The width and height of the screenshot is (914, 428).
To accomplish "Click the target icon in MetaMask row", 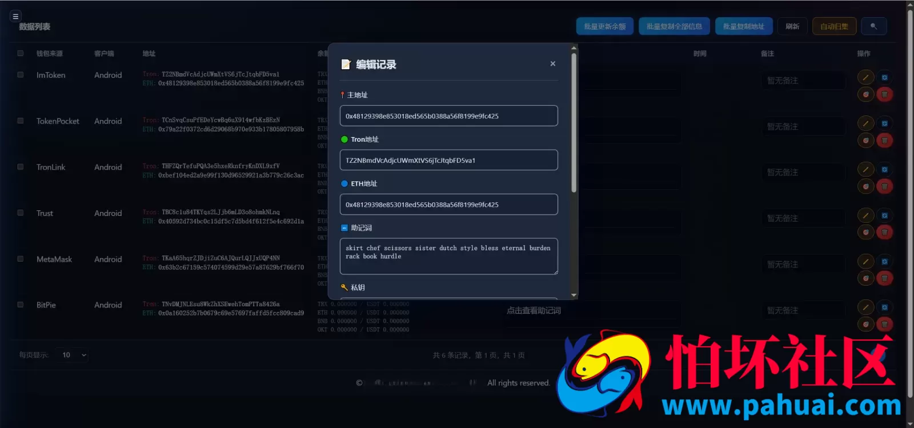I will coord(866,278).
